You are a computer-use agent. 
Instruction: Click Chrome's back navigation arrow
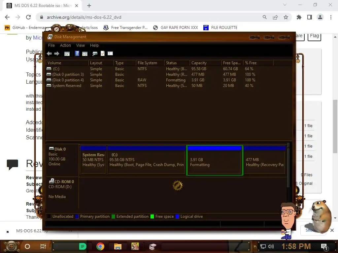(x=7, y=17)
